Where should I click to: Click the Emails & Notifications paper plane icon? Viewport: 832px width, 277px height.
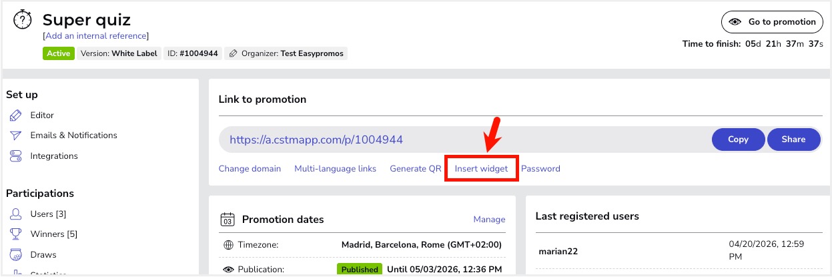pos(16,135)
